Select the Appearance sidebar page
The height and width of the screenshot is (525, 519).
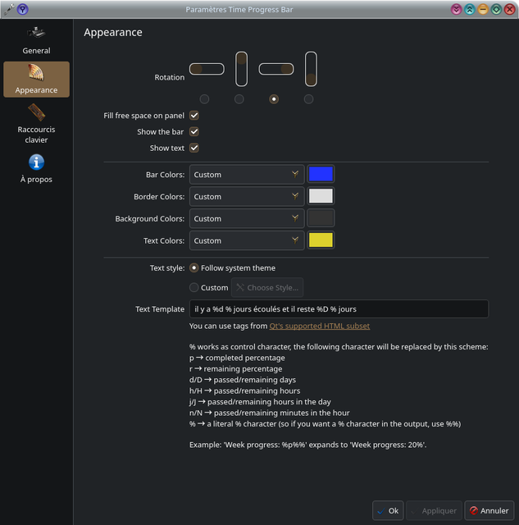(36, 80)
